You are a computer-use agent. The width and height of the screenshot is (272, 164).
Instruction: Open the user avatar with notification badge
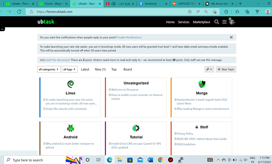[x=232, y=22]
